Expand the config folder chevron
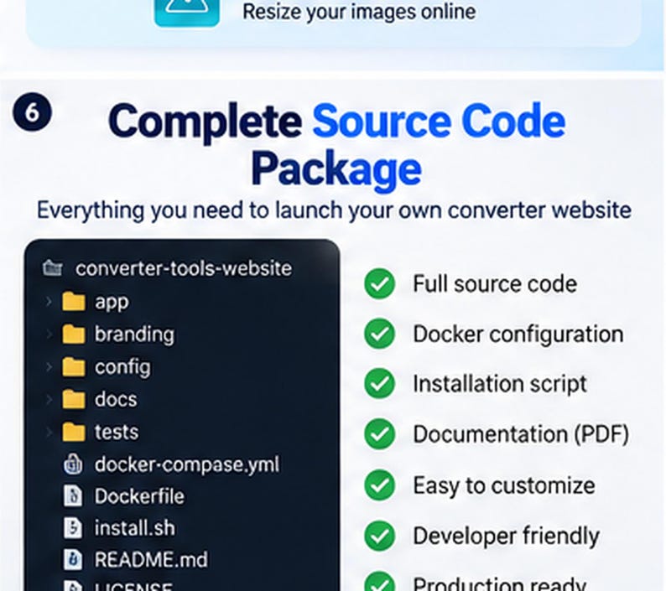 [x=49, y=367]
